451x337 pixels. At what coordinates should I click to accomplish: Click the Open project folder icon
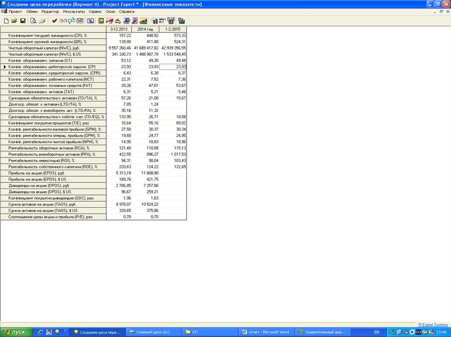(x=14, y=21)
